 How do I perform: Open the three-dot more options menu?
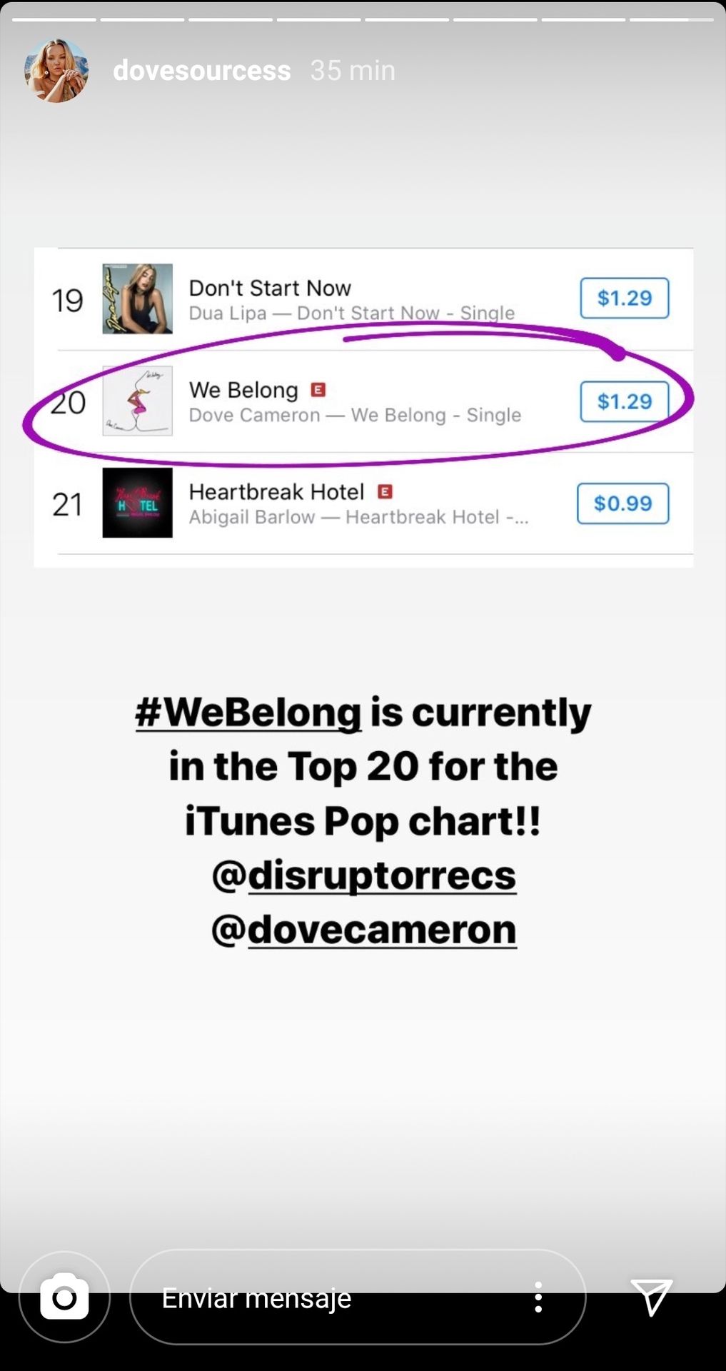click(538, 1297)
